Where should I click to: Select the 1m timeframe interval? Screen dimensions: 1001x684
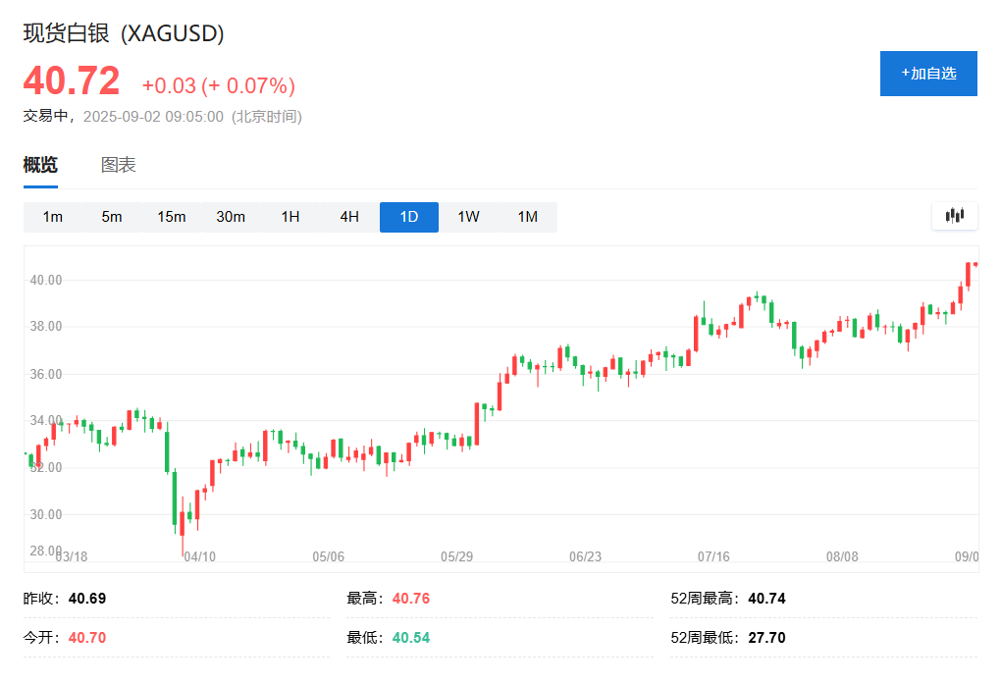tap(53, 217)
